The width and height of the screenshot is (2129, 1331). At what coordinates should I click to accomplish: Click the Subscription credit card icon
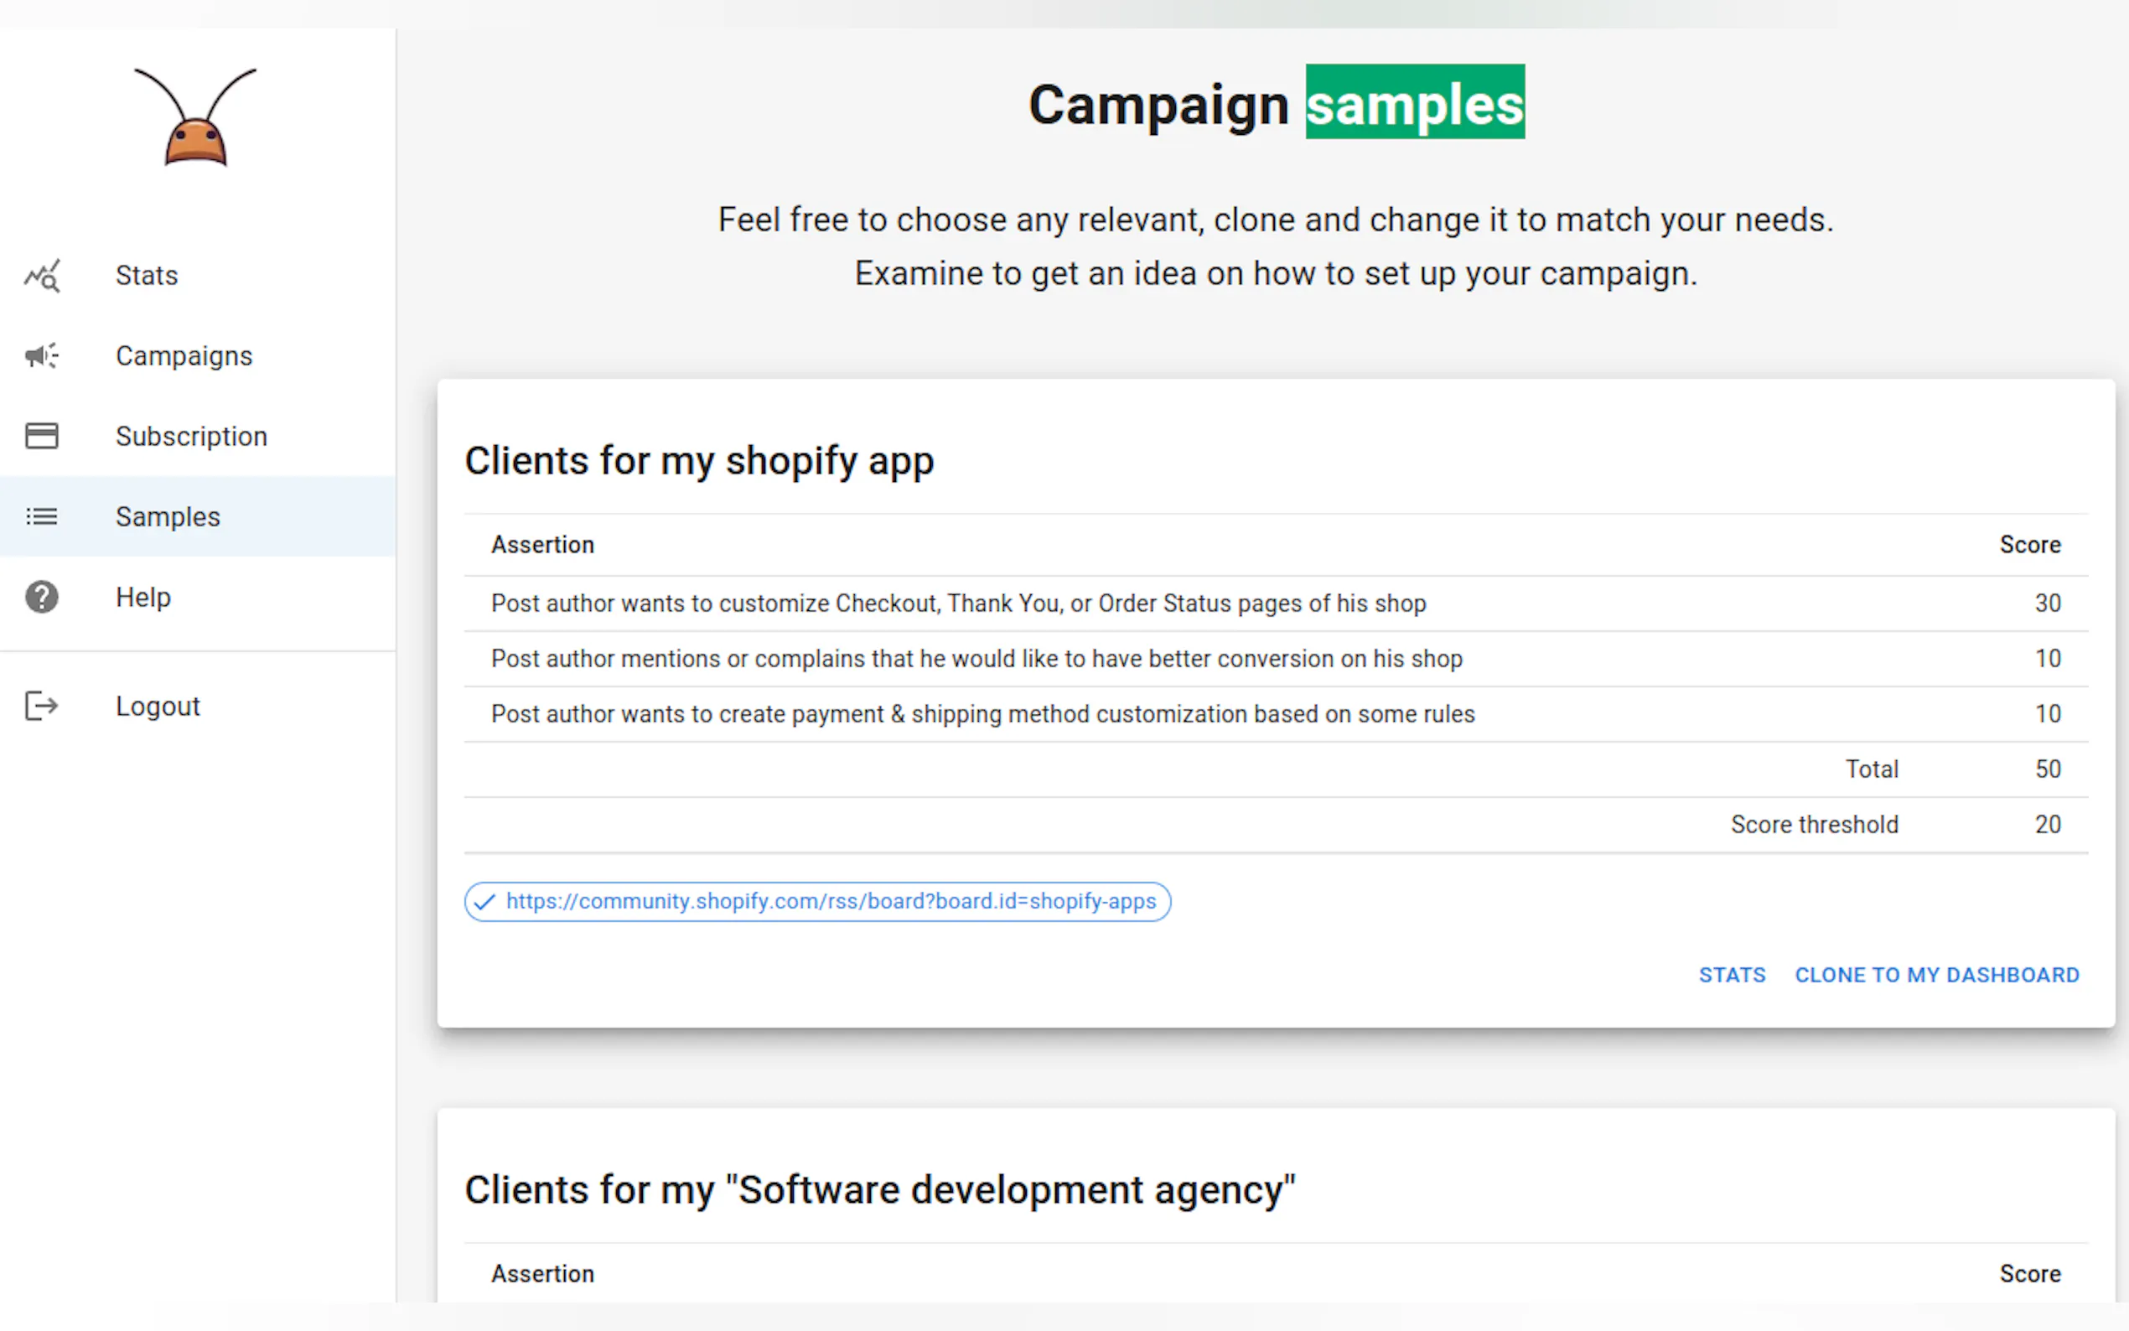[41, 436]
